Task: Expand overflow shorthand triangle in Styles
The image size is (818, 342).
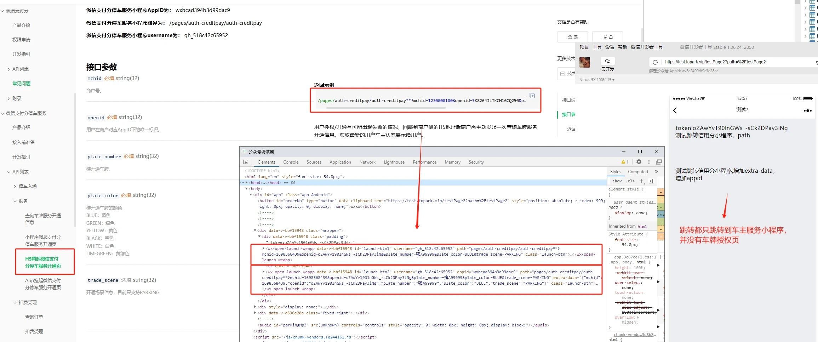Action: tap(638, 317)
